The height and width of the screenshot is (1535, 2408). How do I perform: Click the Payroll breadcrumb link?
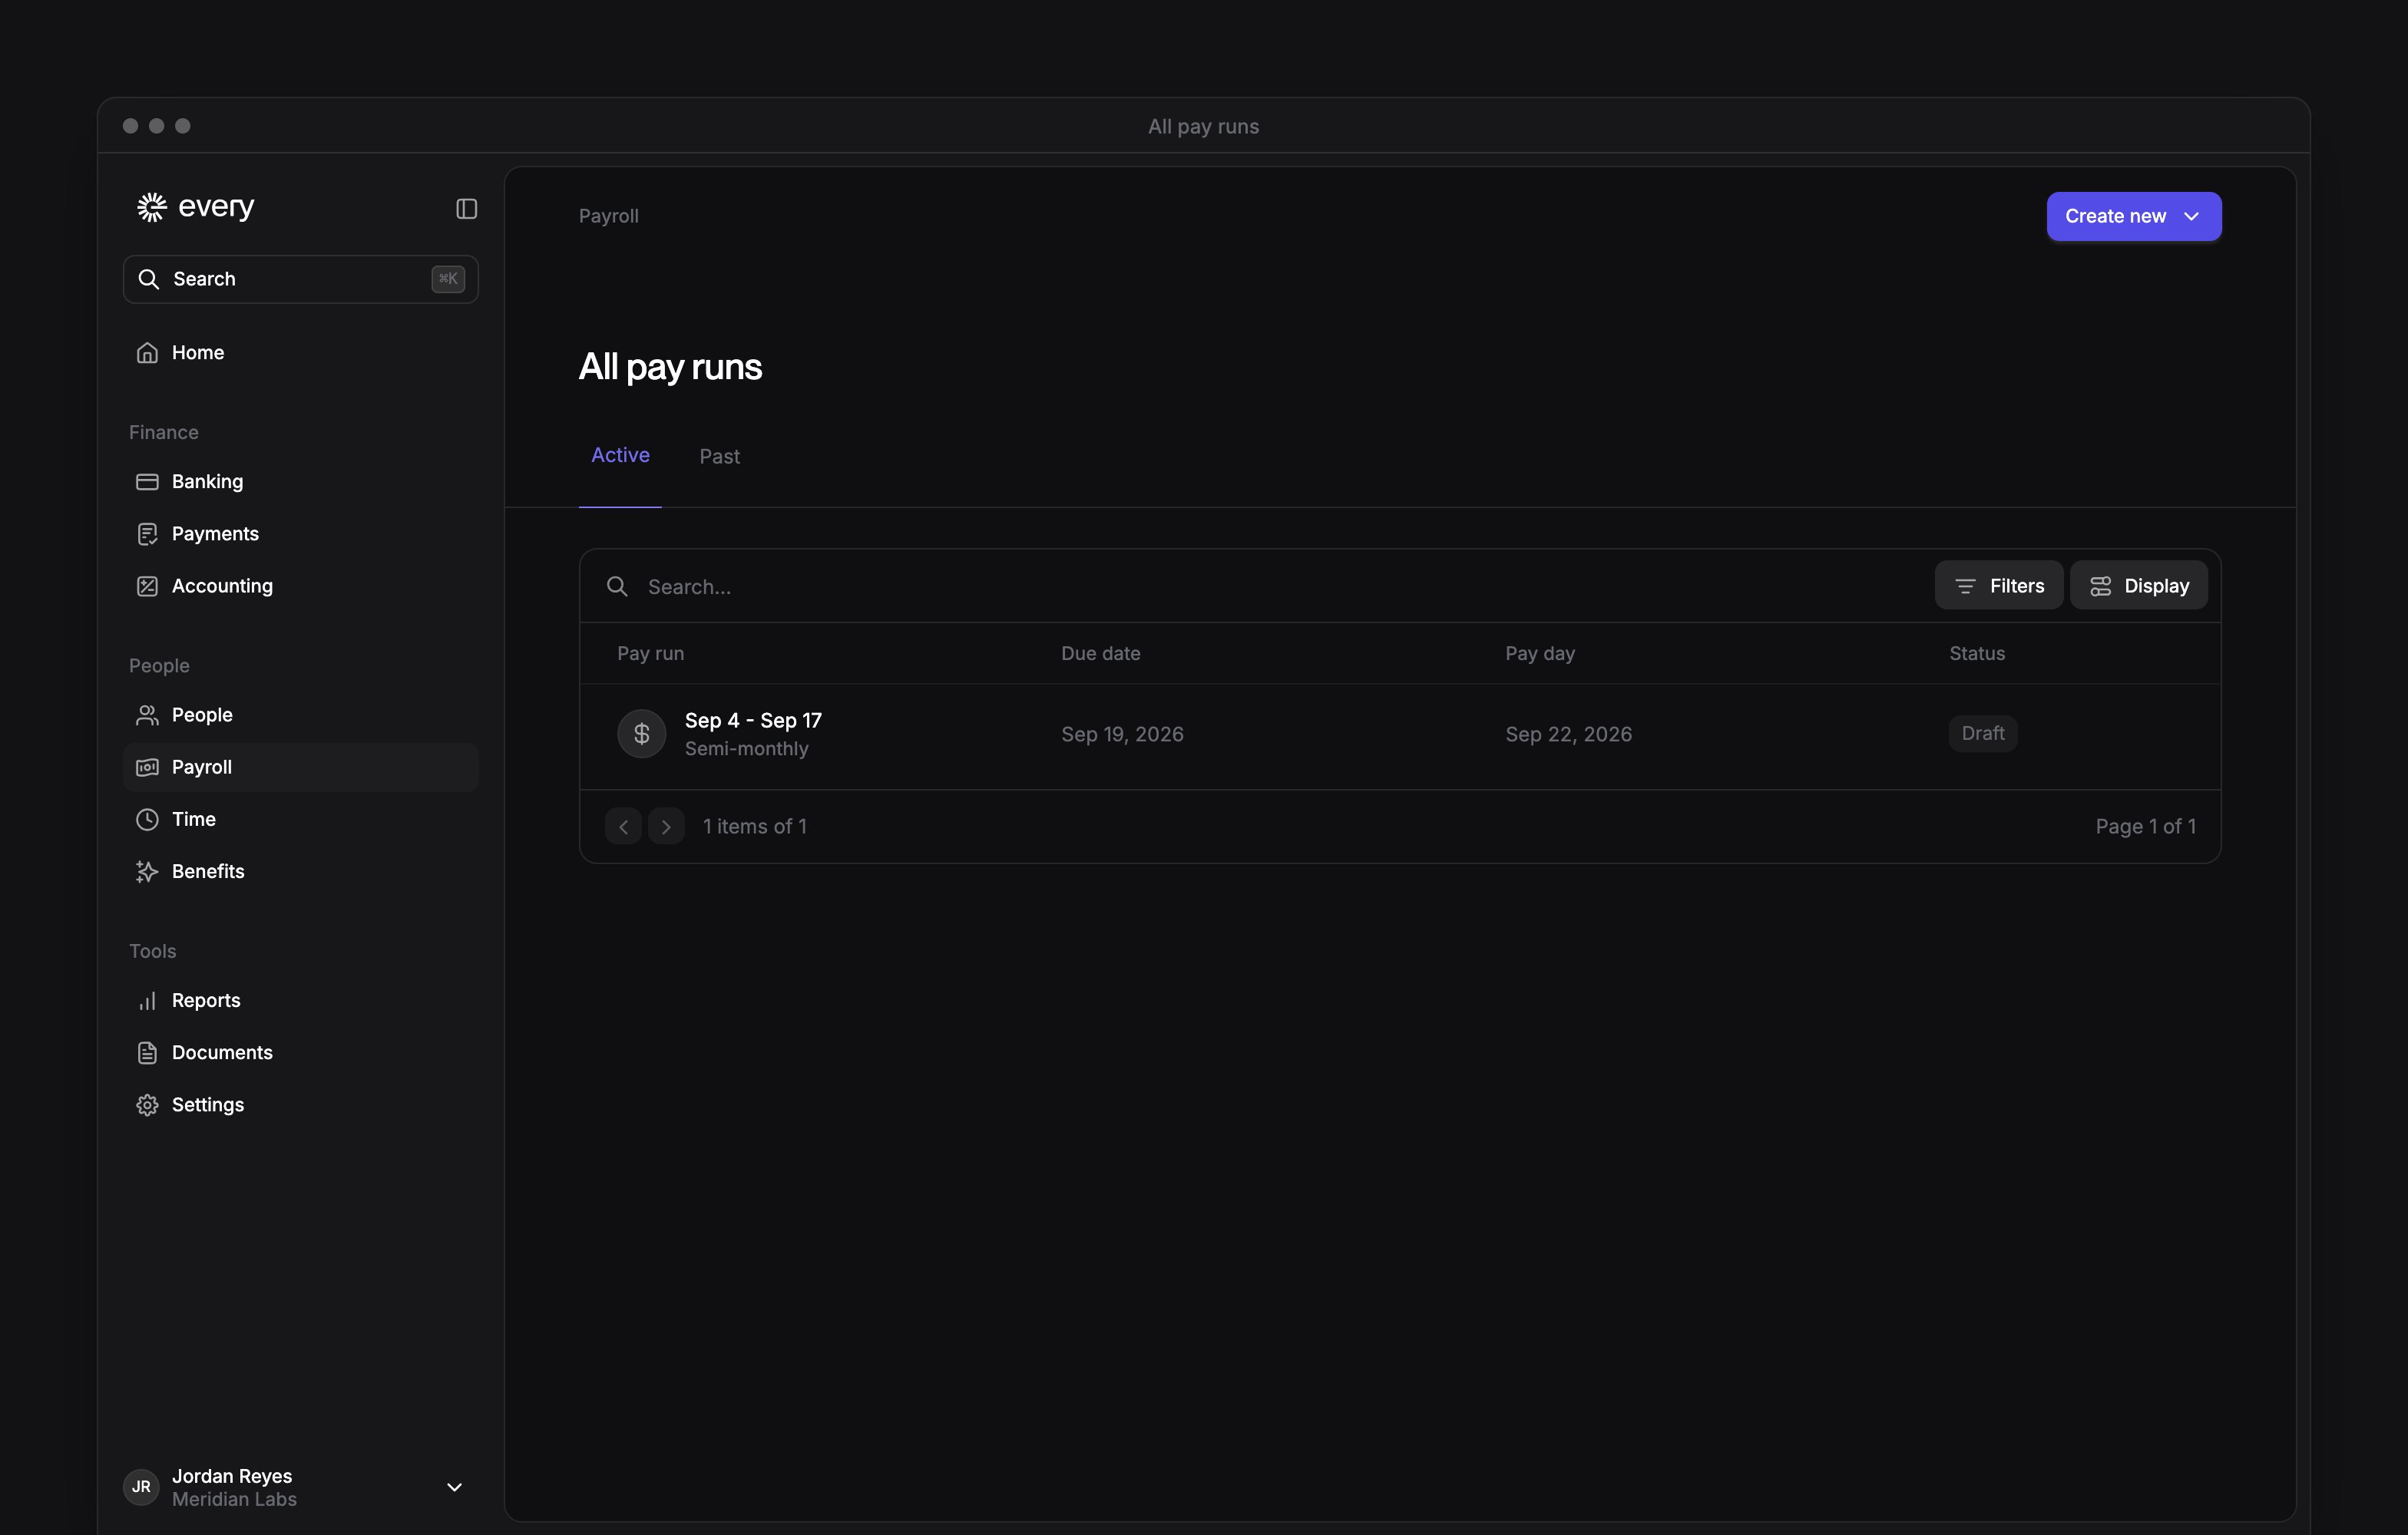click(608, 216)
